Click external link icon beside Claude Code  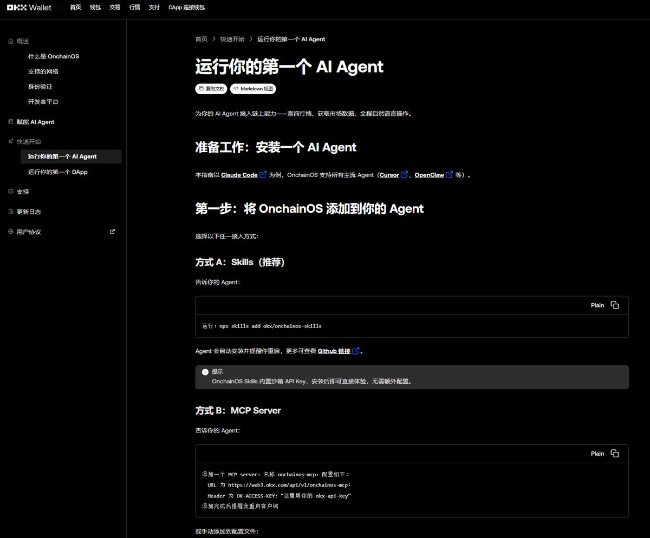[x=263, y=175]
